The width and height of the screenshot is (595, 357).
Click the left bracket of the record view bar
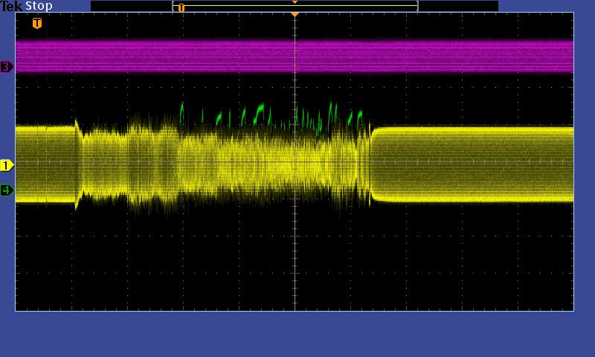point(173,6)
